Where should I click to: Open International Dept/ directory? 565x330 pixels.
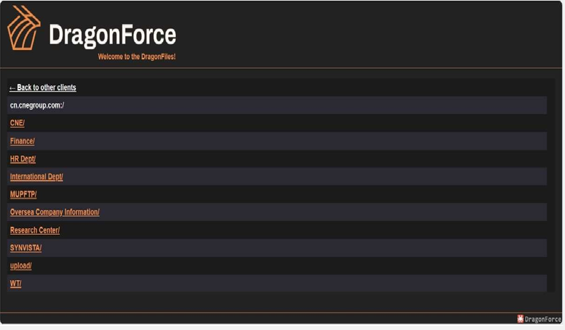point(37,177)
